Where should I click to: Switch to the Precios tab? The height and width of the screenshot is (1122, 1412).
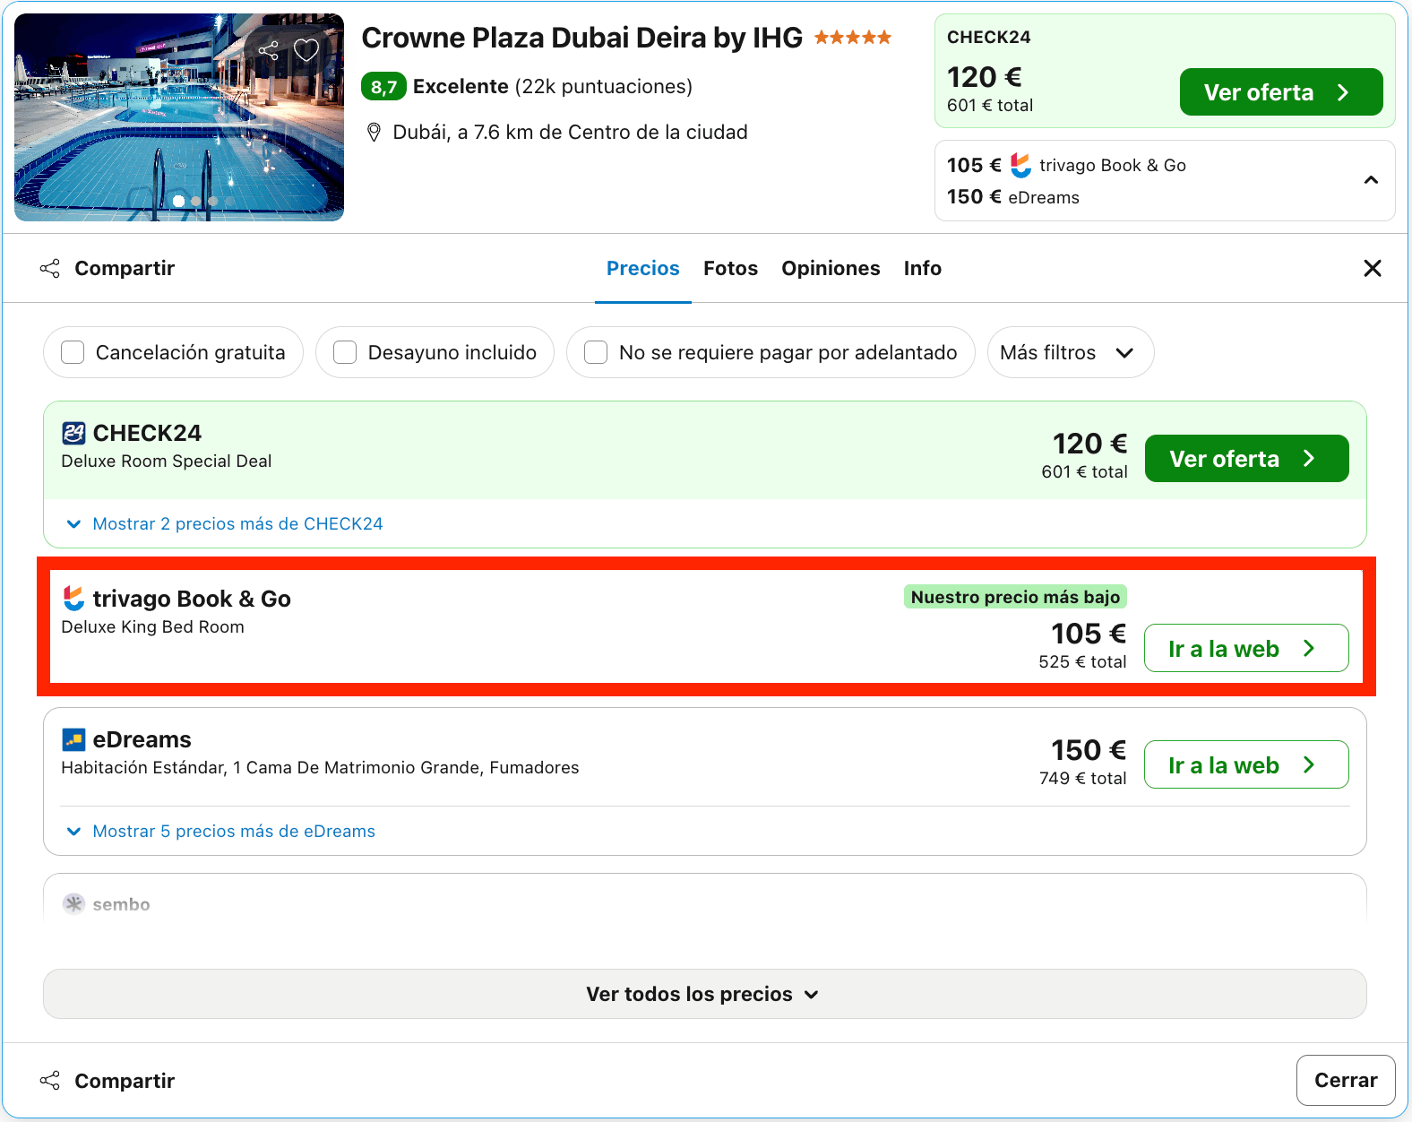coord(643,268)
